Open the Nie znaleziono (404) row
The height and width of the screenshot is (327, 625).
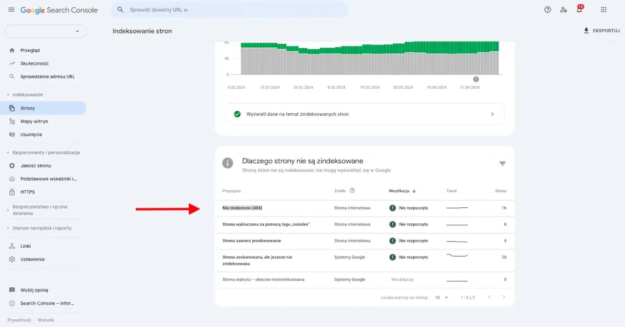pos(242,208)
